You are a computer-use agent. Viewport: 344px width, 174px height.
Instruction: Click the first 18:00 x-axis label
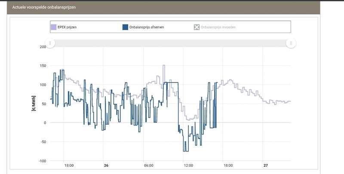click(69, 165)
